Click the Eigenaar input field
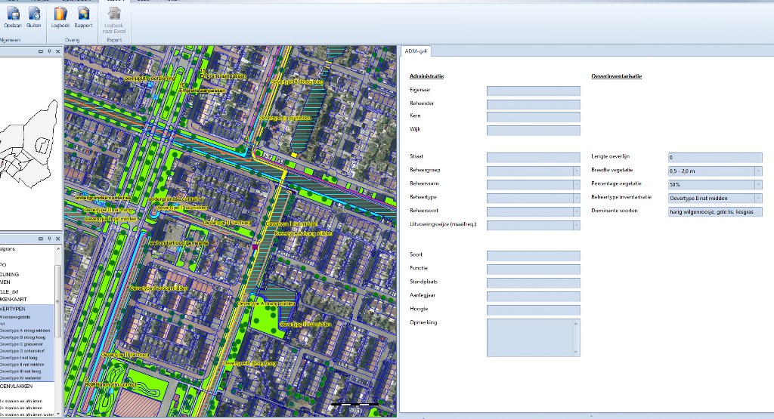 coord(533,91)
